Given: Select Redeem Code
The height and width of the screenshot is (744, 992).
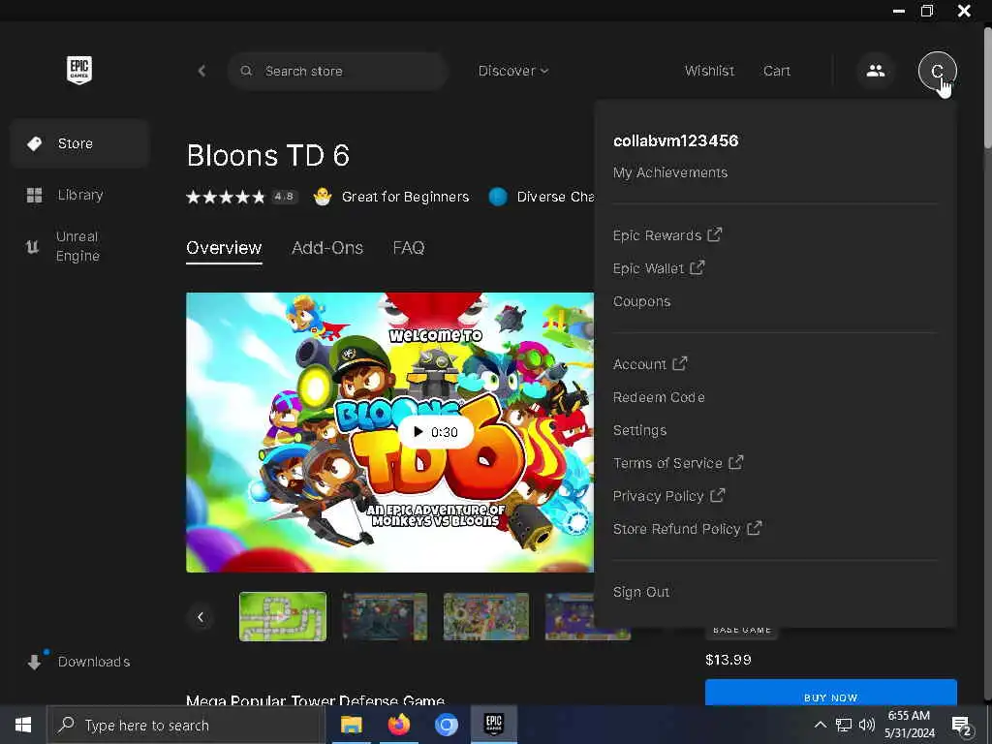Looking at the screenshot, I should [x=659, y=397].
